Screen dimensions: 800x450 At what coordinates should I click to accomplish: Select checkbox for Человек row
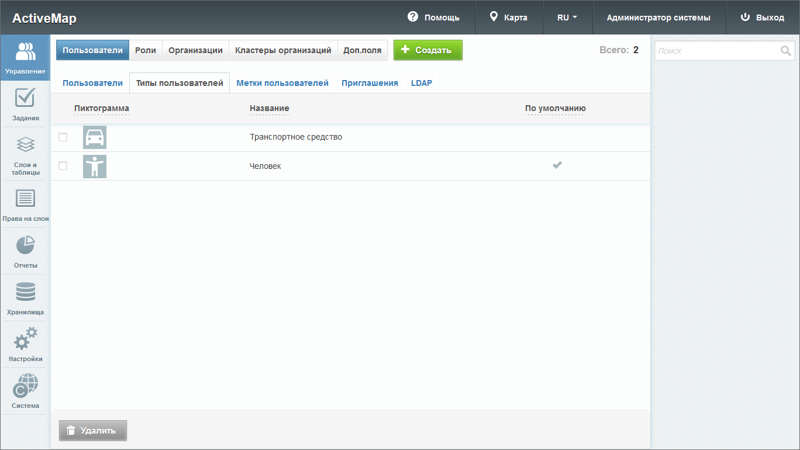[x=63, y=166]
